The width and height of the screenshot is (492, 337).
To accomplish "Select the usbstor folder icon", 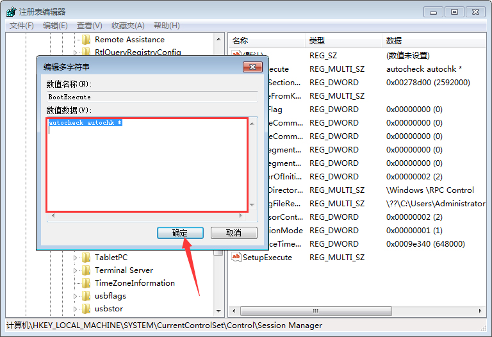I will [86, 309].
